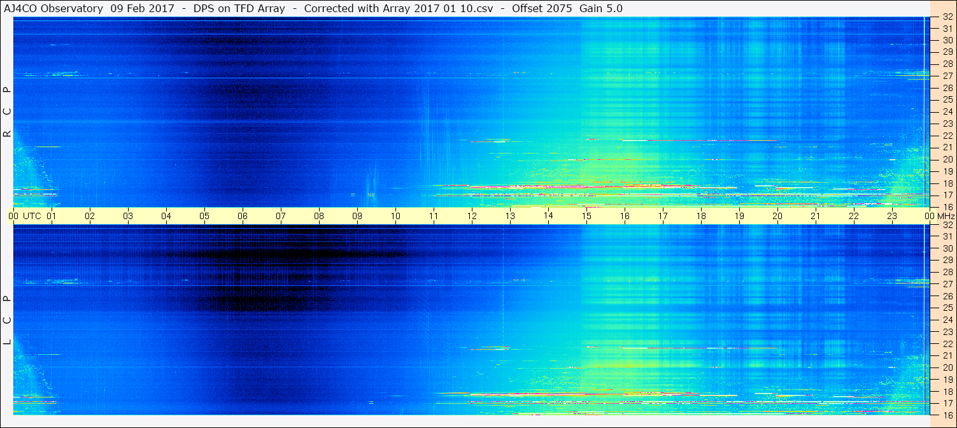Click the 18 MHz tick of LCP panel
Screen dimensions: 957x428
point(947,392)
